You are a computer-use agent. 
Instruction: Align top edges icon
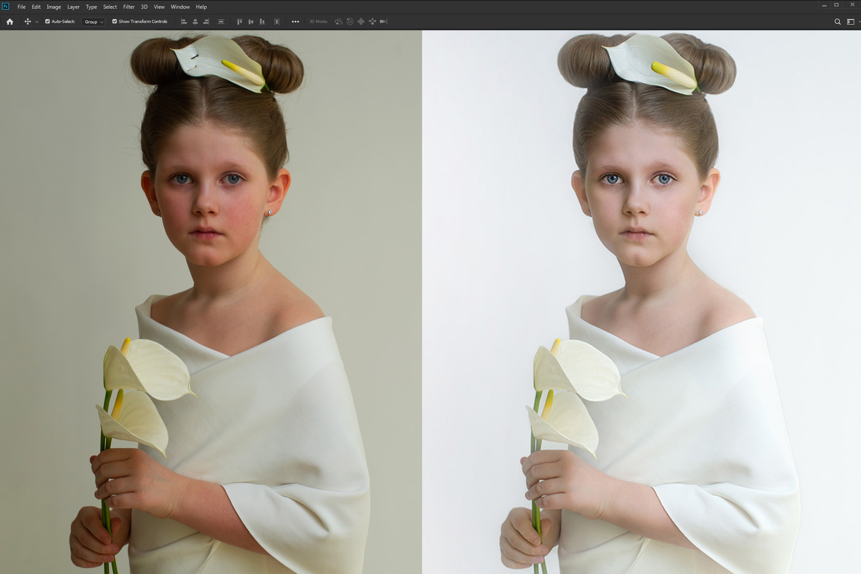pyautogui.click(x=239, y=21)
